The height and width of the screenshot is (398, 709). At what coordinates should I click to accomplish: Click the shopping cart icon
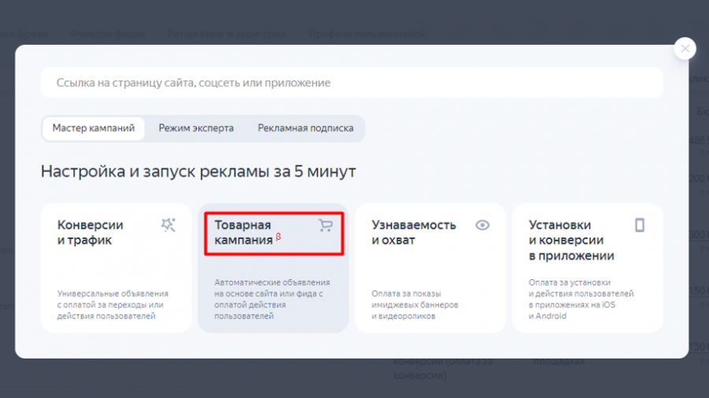[325, 225]
